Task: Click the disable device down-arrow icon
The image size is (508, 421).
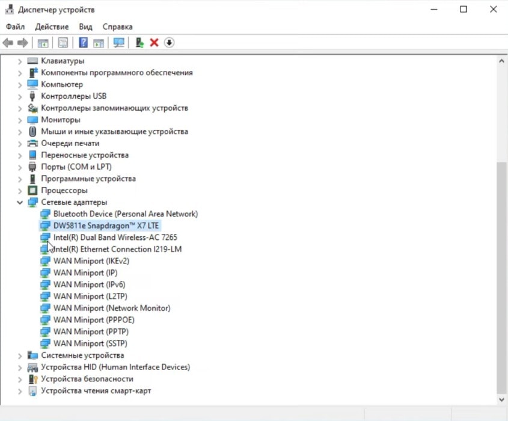Action: [169, 43]
